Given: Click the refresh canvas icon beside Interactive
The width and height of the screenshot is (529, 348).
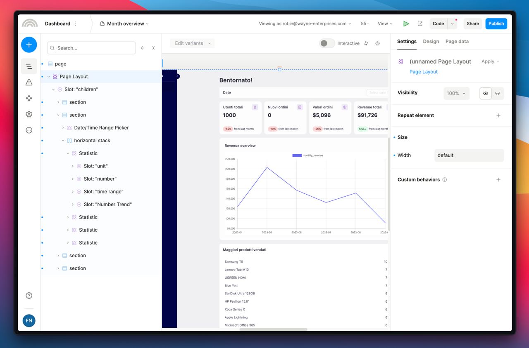Looking at the screenshot, I should pyautogui.click(x=366, y=43).
